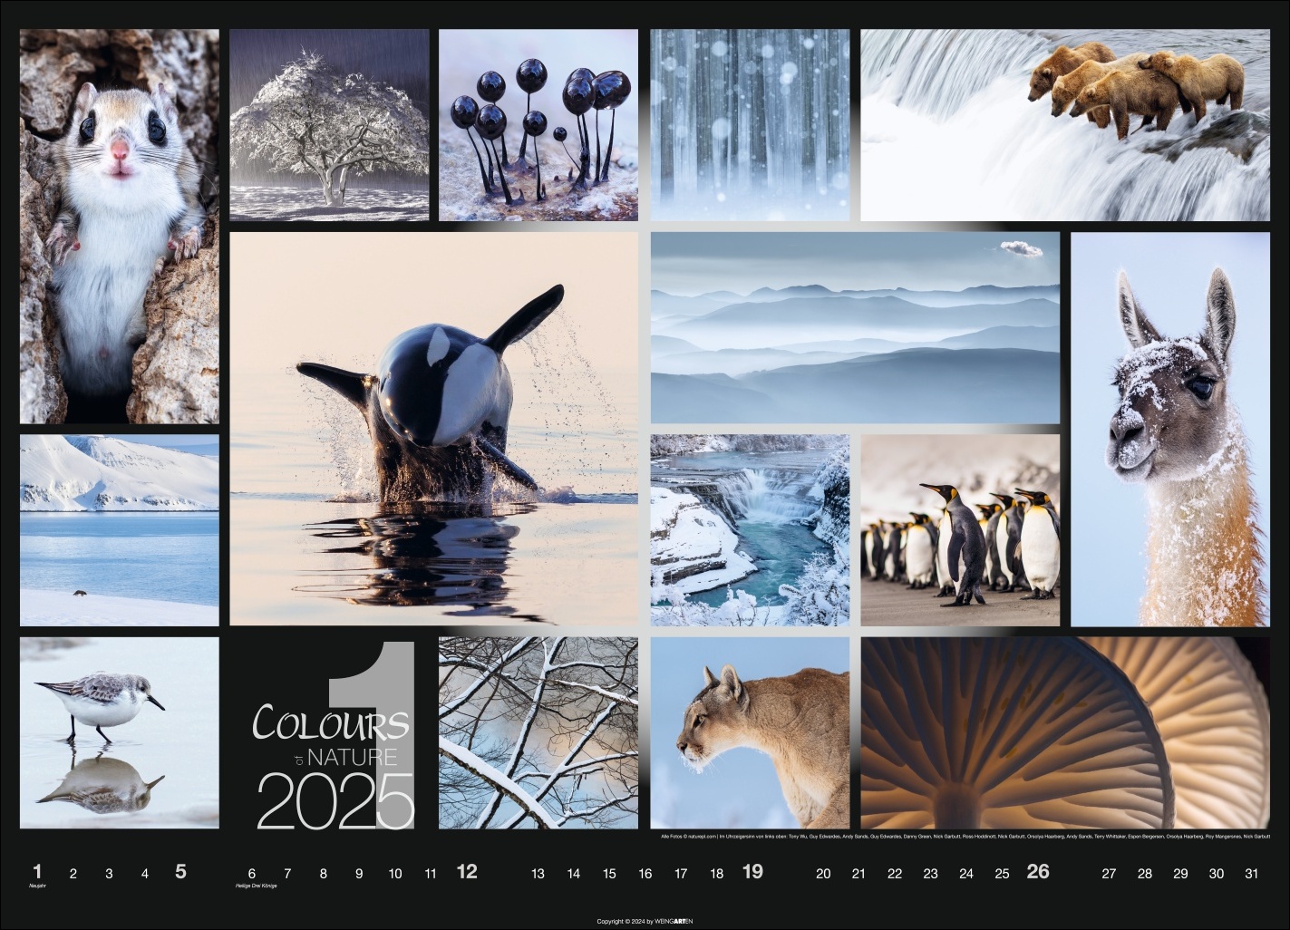Image resolution: width=1290 pixels, height=930 pixels.
Task: Click calendar day 5
Action: [x=180, y=872]
